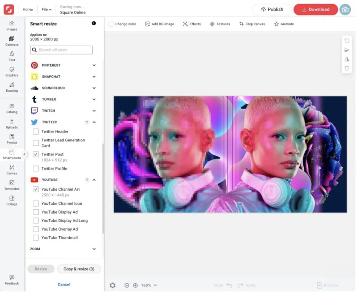This screenshot has width=356, height=293.
Task: Click the Copy & resize (3) button
Action: (x=79, y=269)
